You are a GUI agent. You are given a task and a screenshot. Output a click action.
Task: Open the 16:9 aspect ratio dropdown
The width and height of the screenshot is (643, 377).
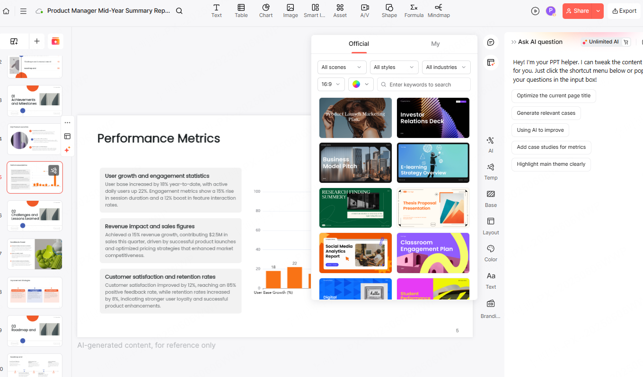(331, 84)
